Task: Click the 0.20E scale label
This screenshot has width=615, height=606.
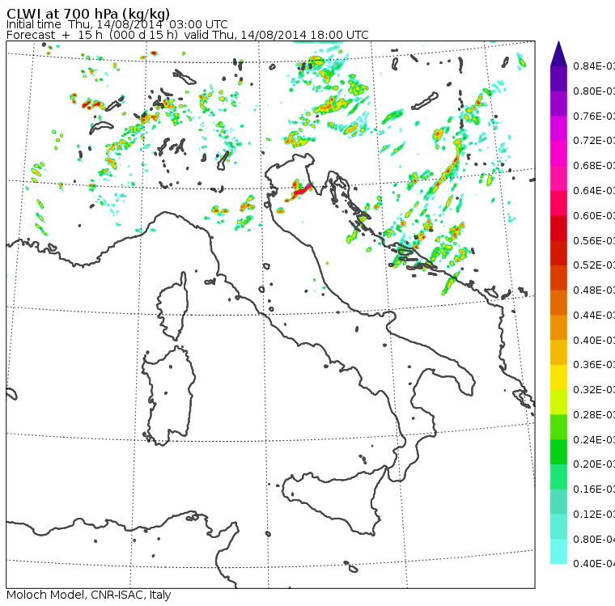Action: pos(594,464)
